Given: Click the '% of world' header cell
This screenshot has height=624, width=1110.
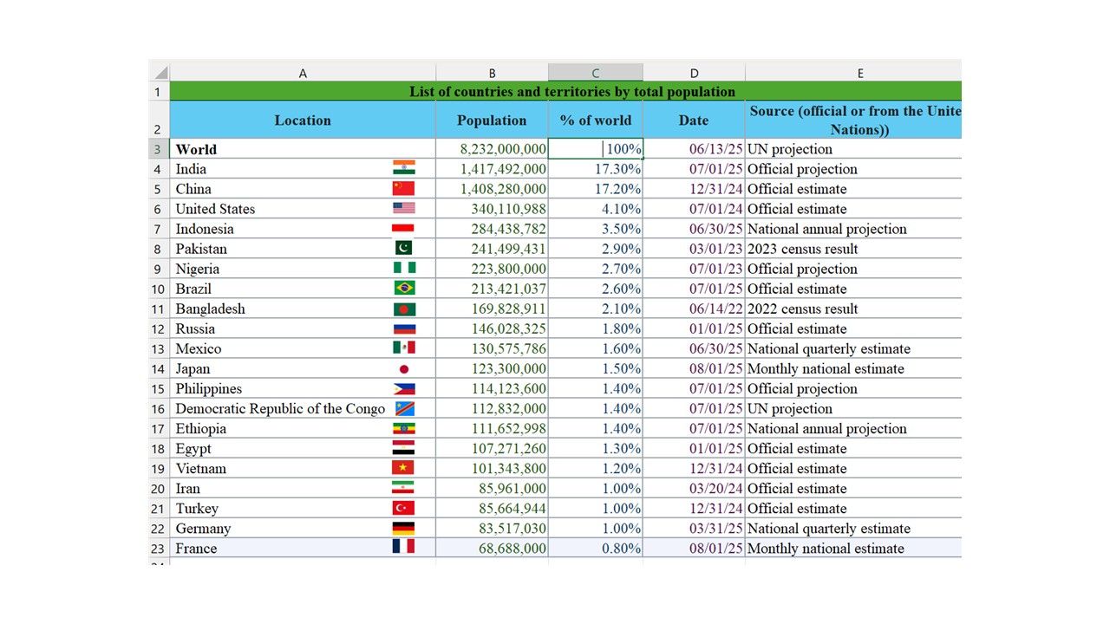Looking at the screenshot, I should point(595,120).
